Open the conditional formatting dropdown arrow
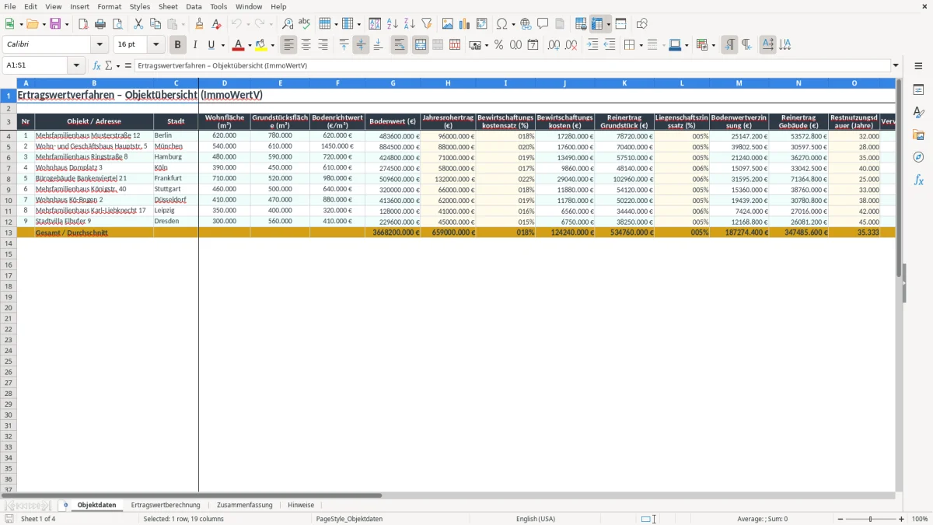933x525 pixels. 713,46
